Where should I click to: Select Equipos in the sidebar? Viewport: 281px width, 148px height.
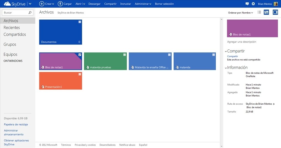(x=10, y=54)
